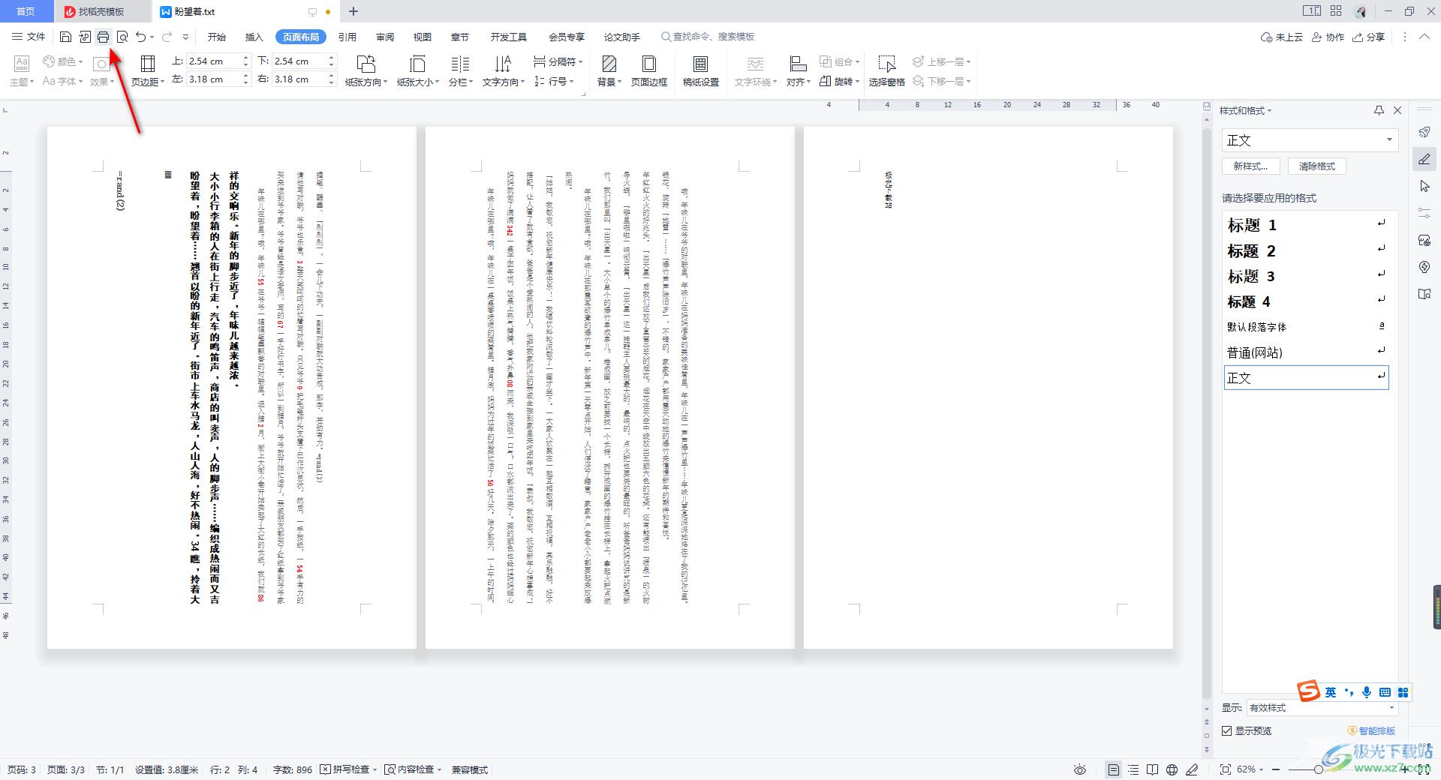Image resolution: width=1441 pixels, height=780 pixels.
Task: Toggle the 显示预览 checkbox
Action: (1227, 730)
